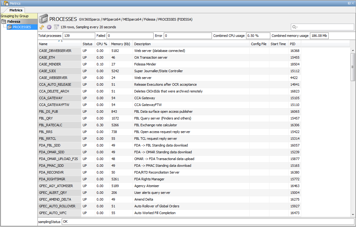The image size is (356, 227).
Task: Sort by the Description column header
Action: pos(191,44)
